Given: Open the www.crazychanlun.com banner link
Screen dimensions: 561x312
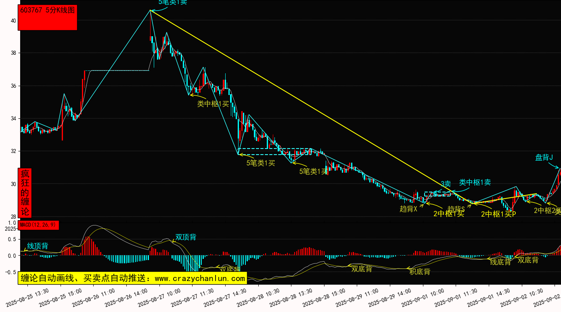Looking at the screenshot, I should pyautogui.click(x=132, y=278).
